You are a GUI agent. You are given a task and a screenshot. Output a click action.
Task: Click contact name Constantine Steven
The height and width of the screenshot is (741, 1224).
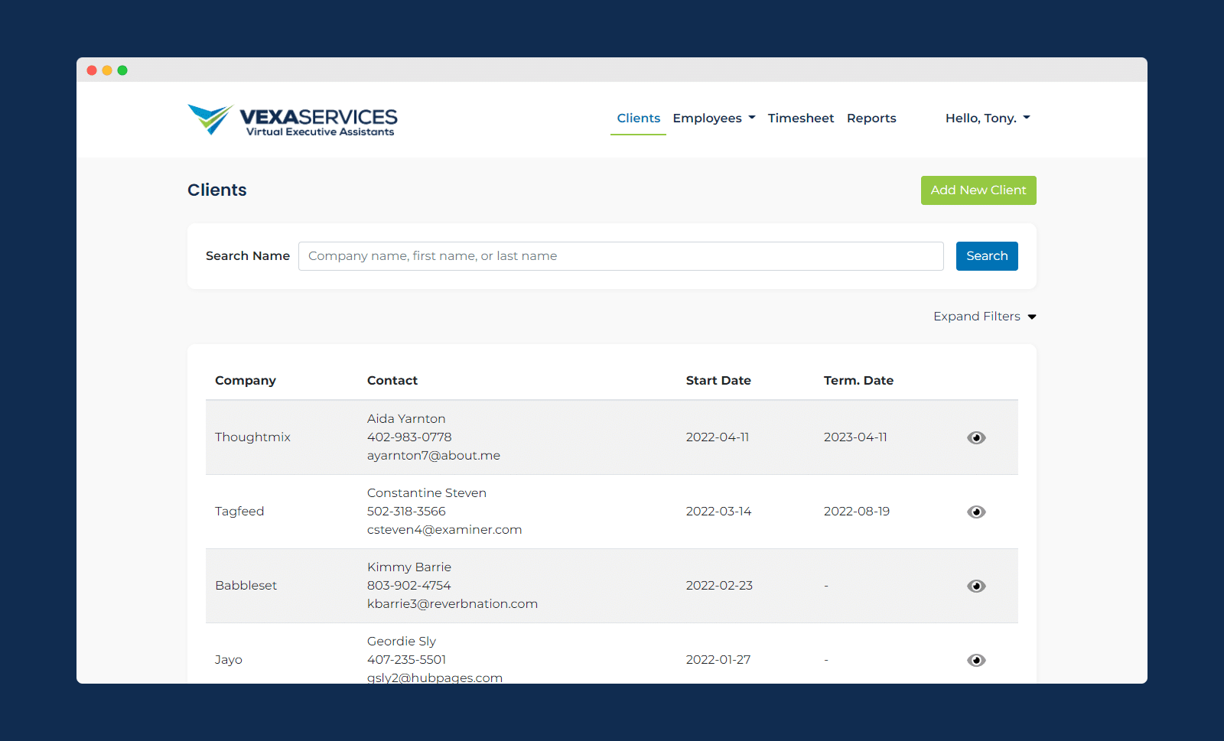click(x=427, y=493)
